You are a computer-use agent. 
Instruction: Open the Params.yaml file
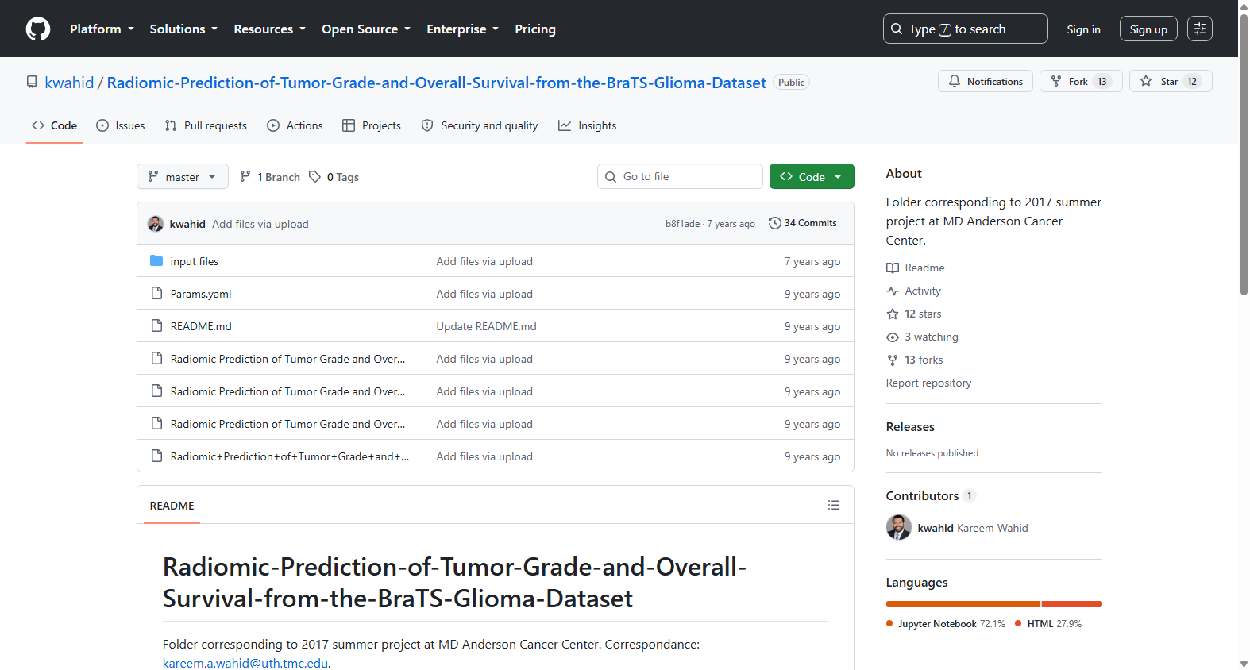pyautogui.click(x=201, y=294)
